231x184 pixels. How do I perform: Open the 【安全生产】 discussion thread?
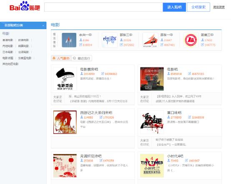[x=171, y=144]
